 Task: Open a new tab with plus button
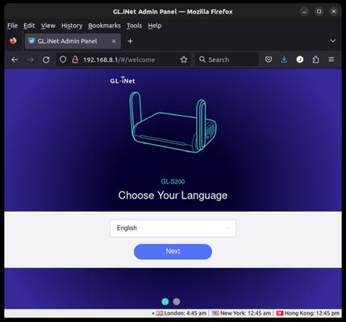coord(130,41)
